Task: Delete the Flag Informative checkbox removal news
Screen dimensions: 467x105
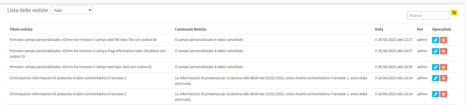Action: tap(443, 51)
